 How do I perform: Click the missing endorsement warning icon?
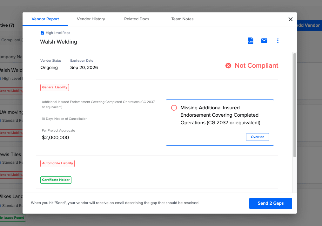(174, 108)
